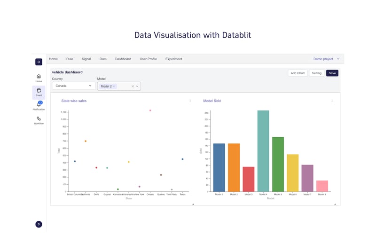Click the yellow Maharashtra data point
The width and height of the screenshot is (376, 235).
(129, 162)
